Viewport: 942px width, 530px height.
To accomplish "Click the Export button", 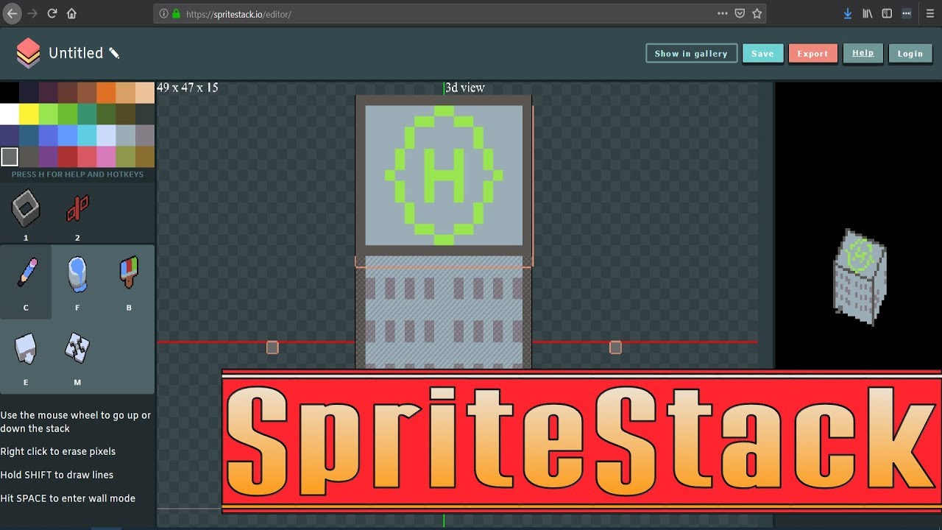I will coord(812,54).
